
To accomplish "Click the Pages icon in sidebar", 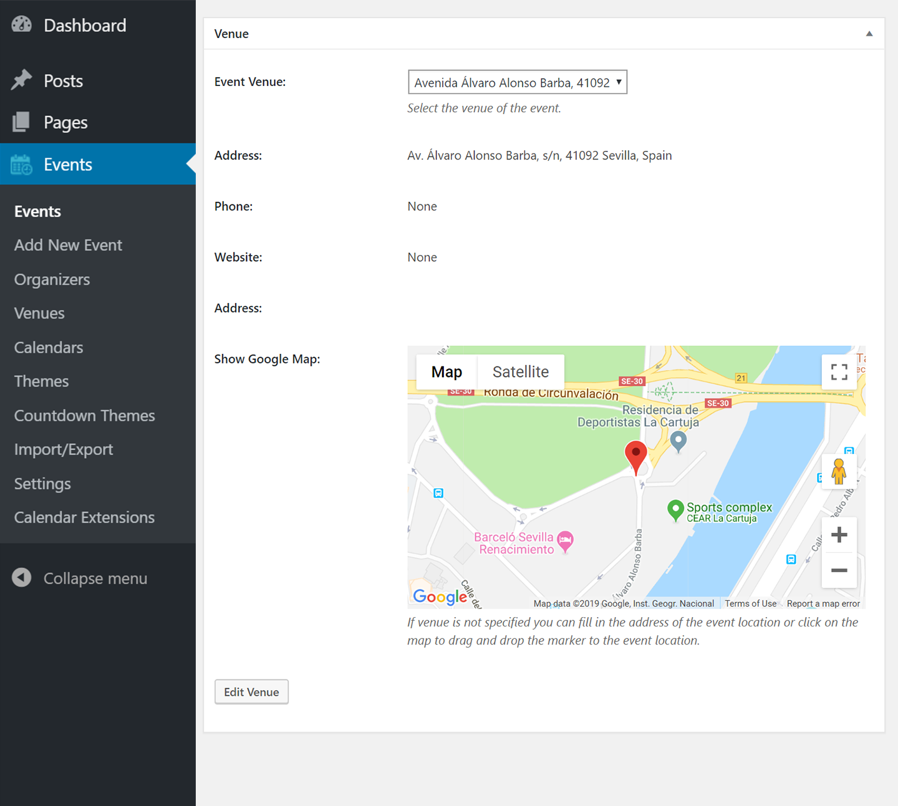I will coord(22,122).
